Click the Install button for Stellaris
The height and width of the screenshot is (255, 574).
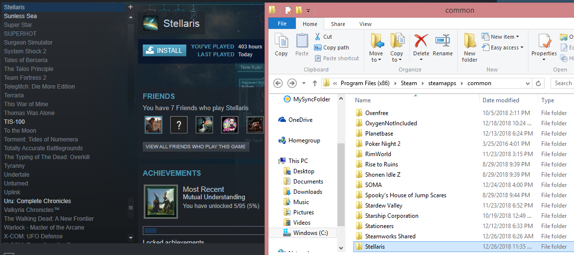(165, 50)
